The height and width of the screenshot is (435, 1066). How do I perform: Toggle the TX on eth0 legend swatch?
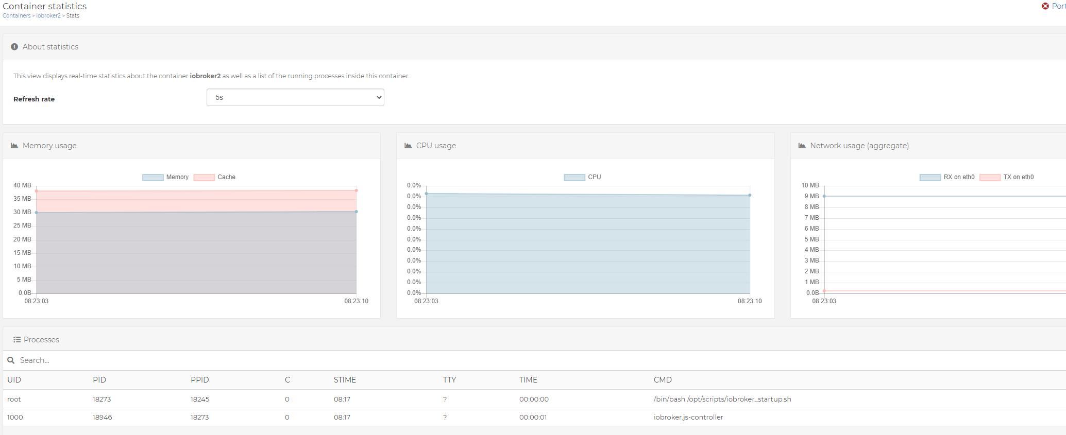[x=990, y=177]
